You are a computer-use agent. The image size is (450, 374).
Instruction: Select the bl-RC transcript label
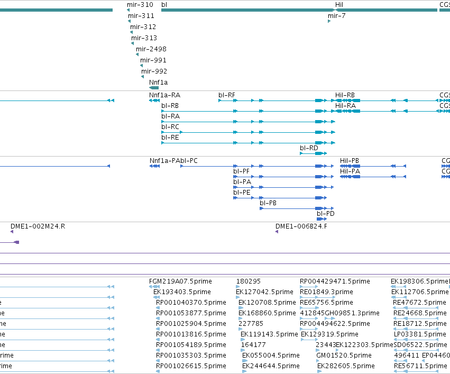(x=170, y=127)
